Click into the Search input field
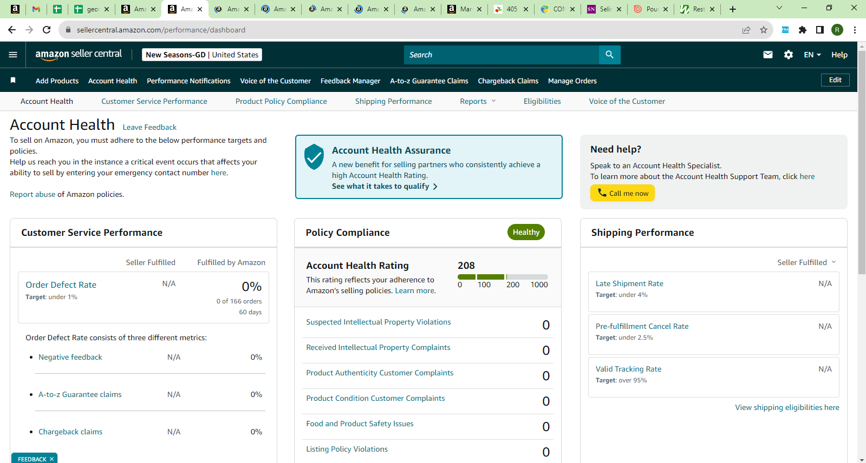This screenshot has width=866, height=463. coord(502,55)
